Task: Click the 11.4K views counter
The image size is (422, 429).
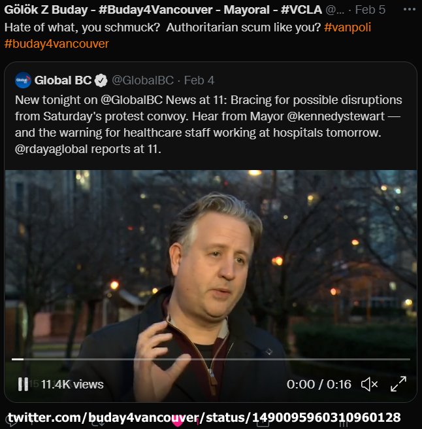Action: [x=72, y=385]
